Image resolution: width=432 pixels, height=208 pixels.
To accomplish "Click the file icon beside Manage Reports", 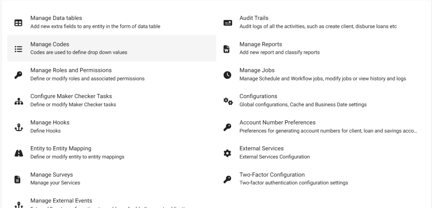I will click(227, 49).
